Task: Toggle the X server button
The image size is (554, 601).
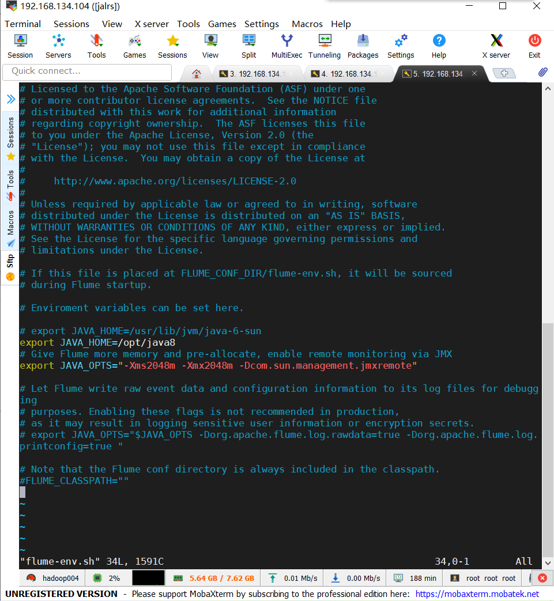Action: pyautogui.click(x=496, y=46)
